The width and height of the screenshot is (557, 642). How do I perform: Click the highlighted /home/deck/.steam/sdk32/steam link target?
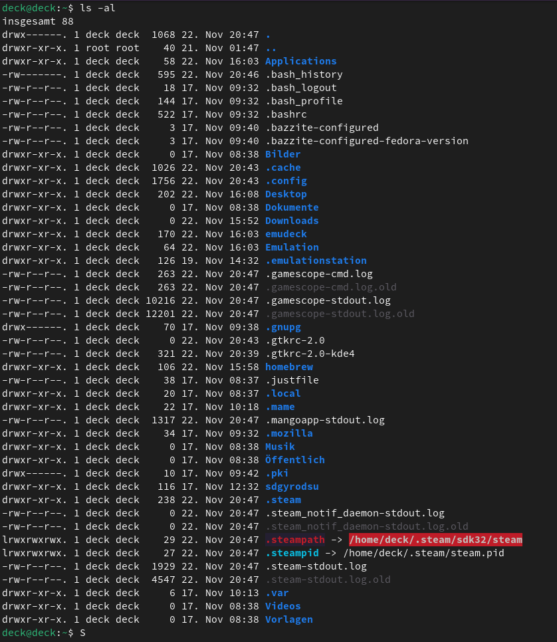(435, 540)
